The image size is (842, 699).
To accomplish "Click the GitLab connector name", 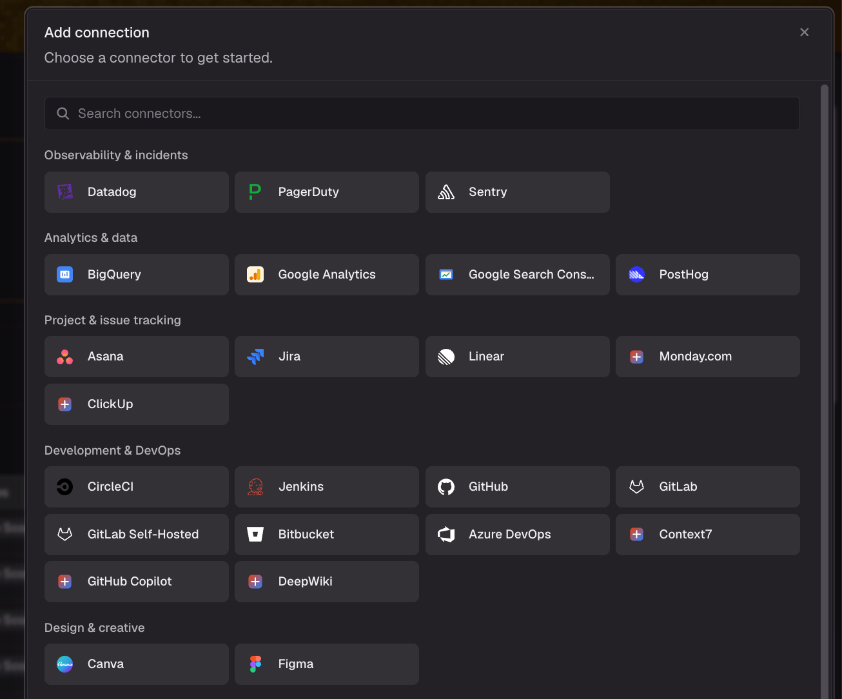I will click(678, 487).
